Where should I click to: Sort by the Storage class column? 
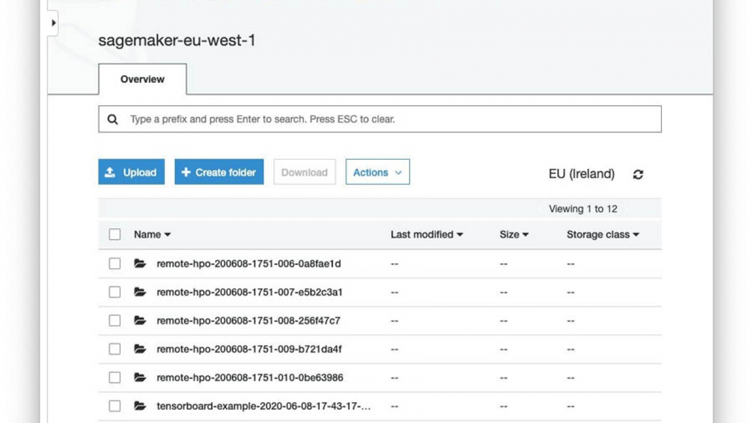click(x=603, y=234)
